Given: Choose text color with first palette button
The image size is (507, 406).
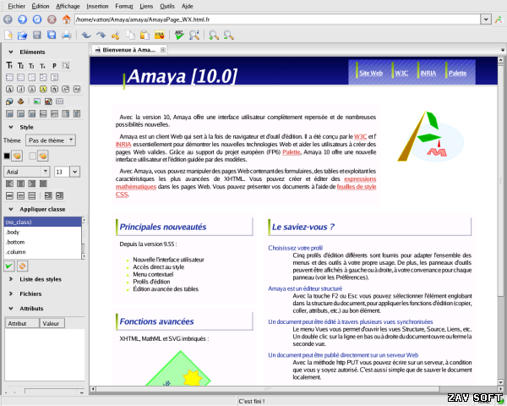Looking at the screenshot, I should click(x=17, y=156).
